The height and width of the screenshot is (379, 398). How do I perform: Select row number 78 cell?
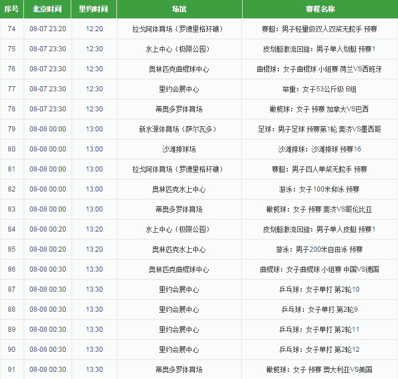12,109
